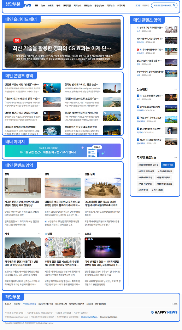Screen dimensions: 182x330
Task: Open the more dots next to 주제별 포토뉴스
Action: pyautogui.click(x=176, y=157)
